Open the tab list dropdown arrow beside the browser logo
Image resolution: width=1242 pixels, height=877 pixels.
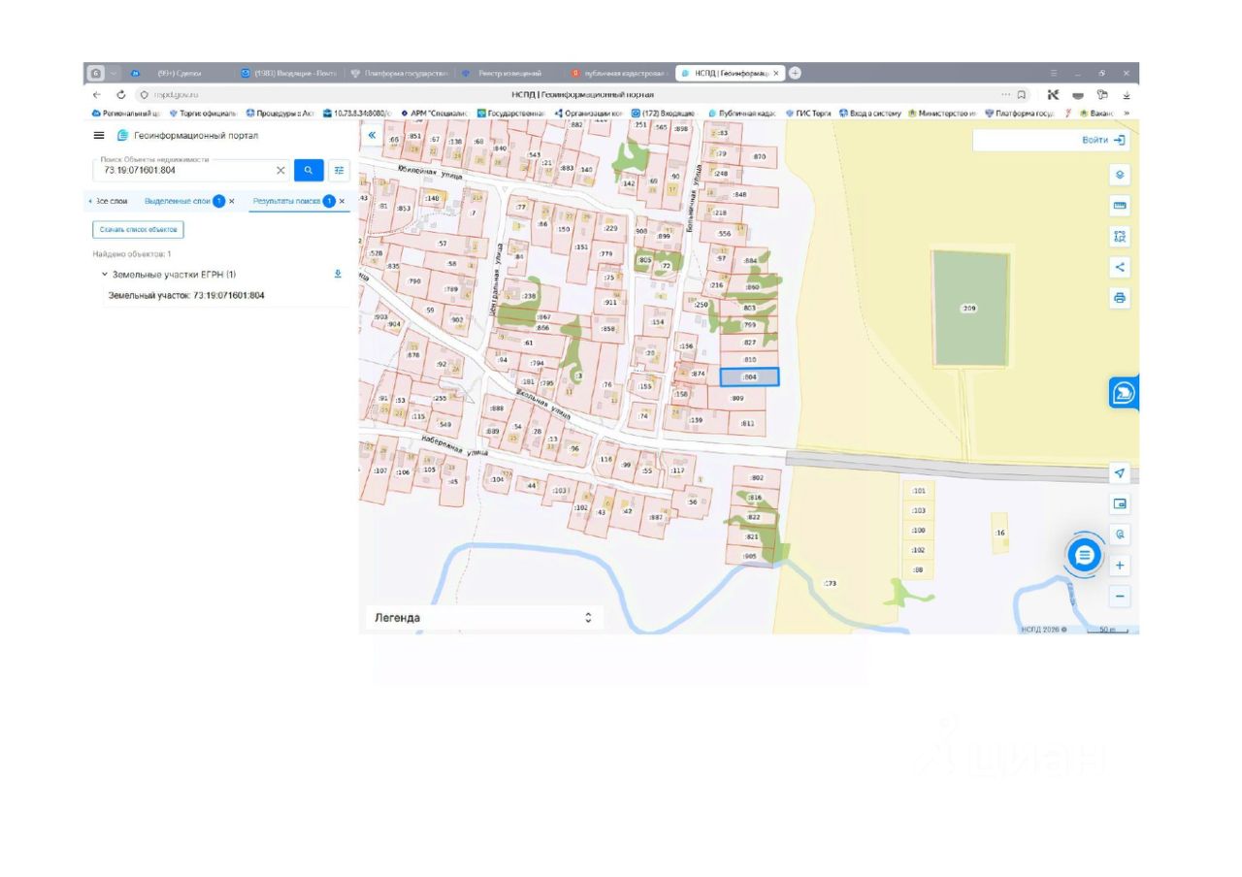pyautogui.click(x=114, y=73)
